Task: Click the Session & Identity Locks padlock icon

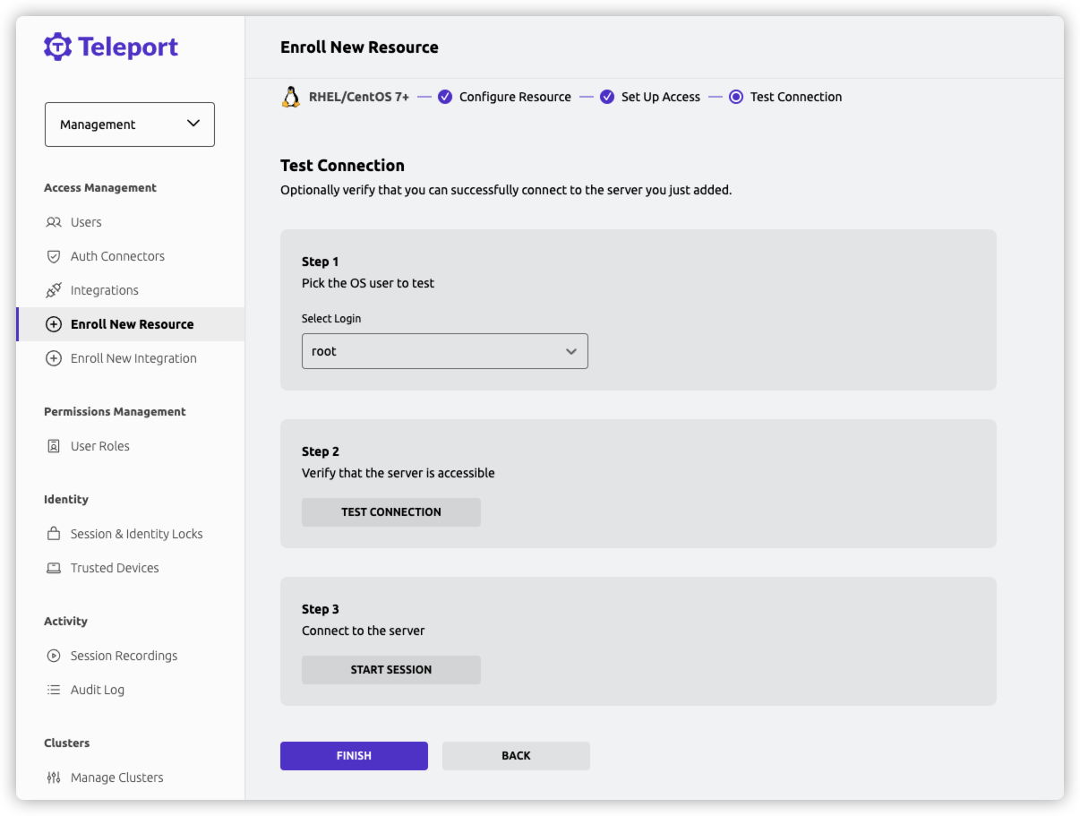Action: (54, 534)
